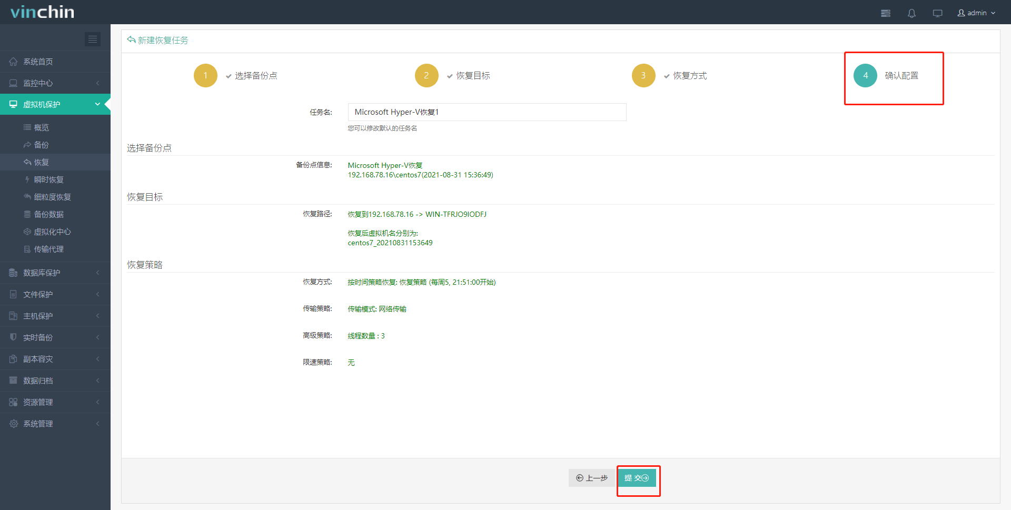Click step 2 circle 恢复目标
This screenshot has height=510, width=1011.
coord(427,75)
